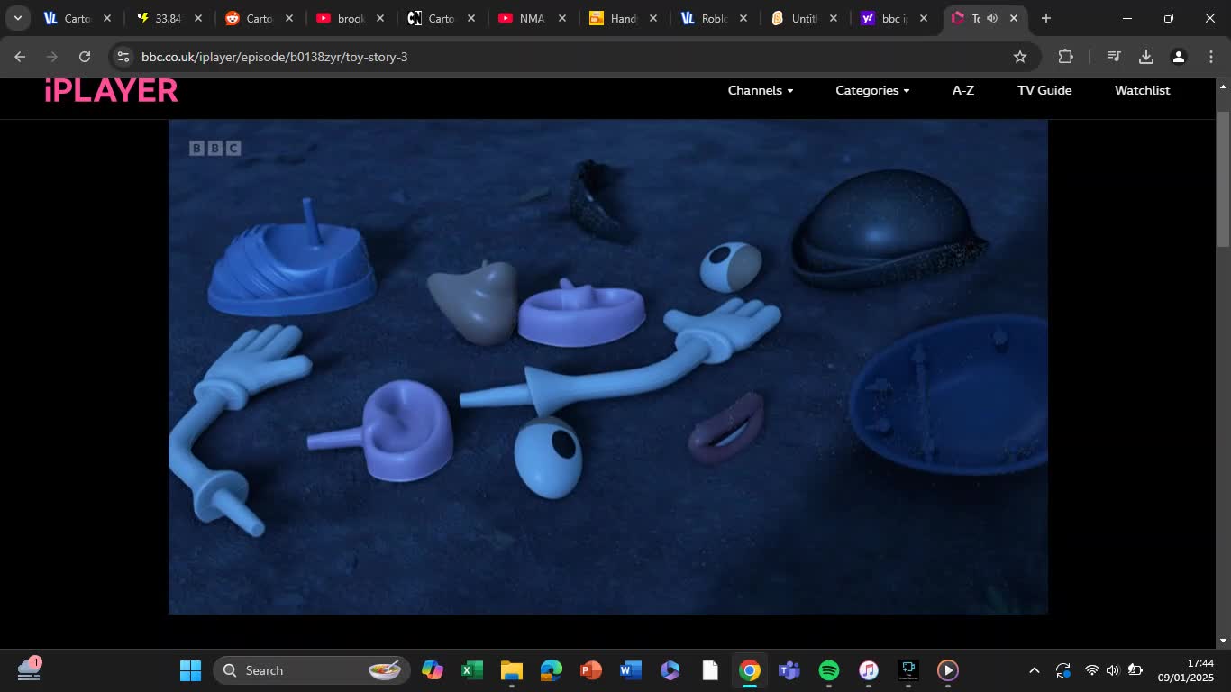Open the clock showing 17:44

point(1186,670)
